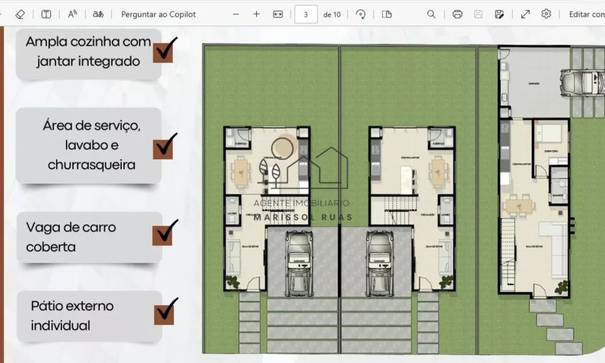Enter full screen mode
The height and width of the screenshot is (363, 605).
pos(525,14)
